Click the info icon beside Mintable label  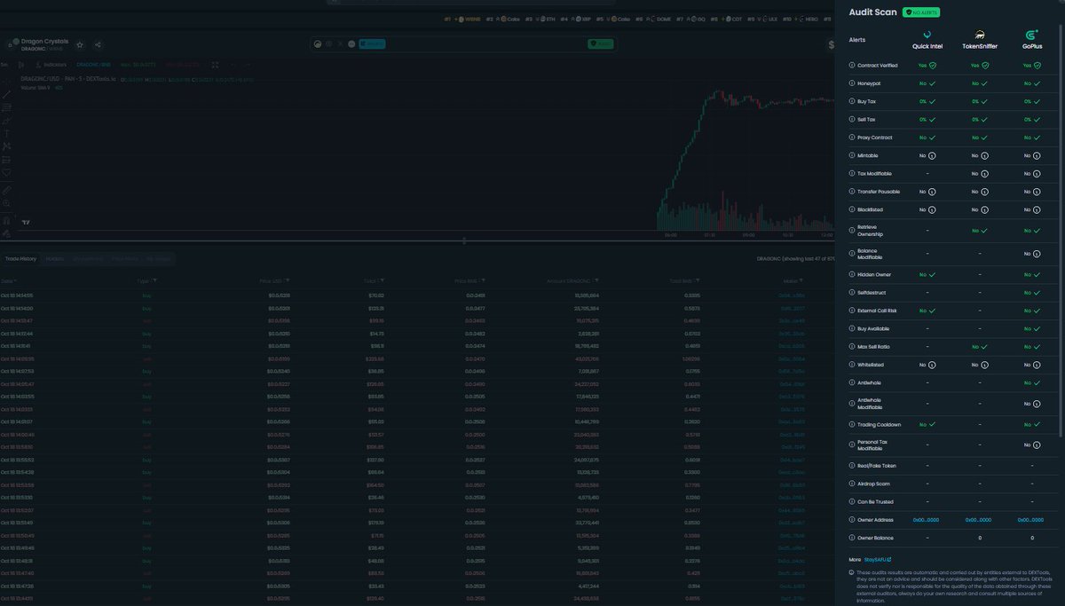coord(852,155)
